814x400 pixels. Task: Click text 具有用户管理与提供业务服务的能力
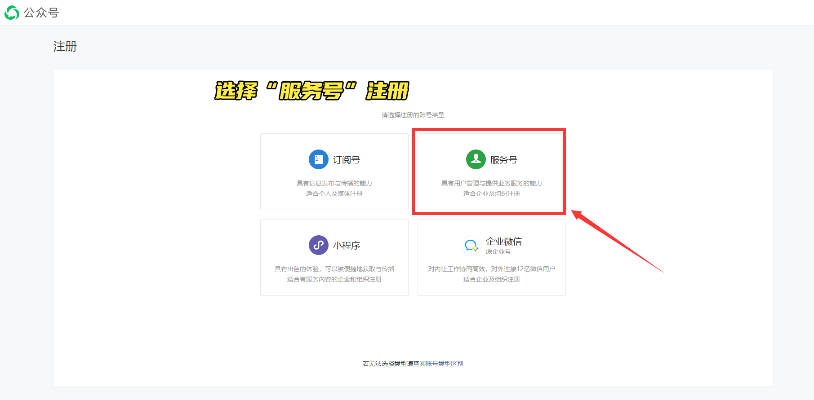pyautogui.click(x=492, y=183)
